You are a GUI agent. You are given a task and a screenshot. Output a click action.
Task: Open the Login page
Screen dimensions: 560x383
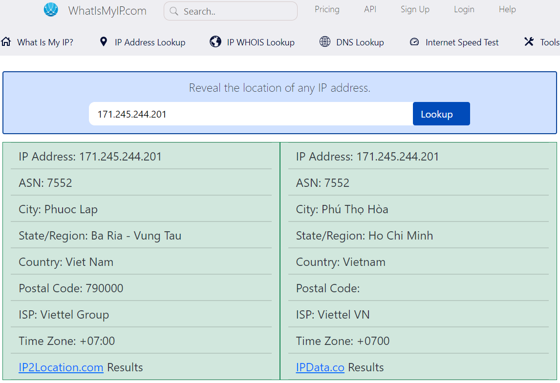click(x=464, y=9)
